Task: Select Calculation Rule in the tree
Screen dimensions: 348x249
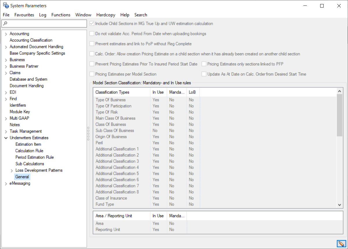Action: pyautogui.click(x=29, y=151)
